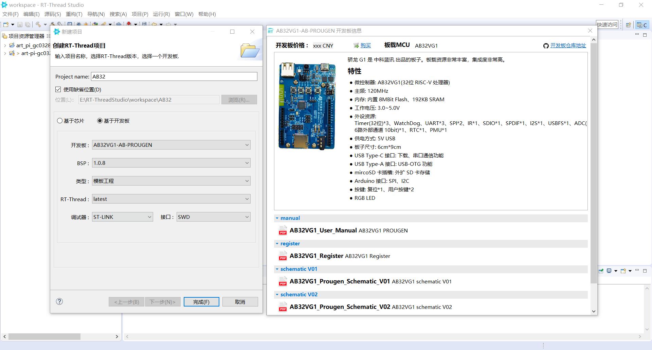Click the art_pi_gc0328 project folder icon
This screenshot has width=652, height=350.
(12, 45)
